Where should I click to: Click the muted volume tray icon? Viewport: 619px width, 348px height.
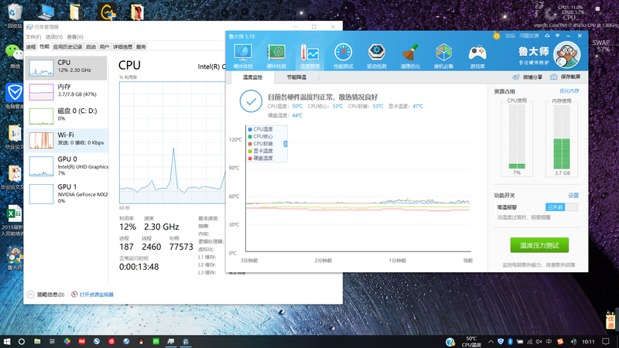[x=539, y=342]
